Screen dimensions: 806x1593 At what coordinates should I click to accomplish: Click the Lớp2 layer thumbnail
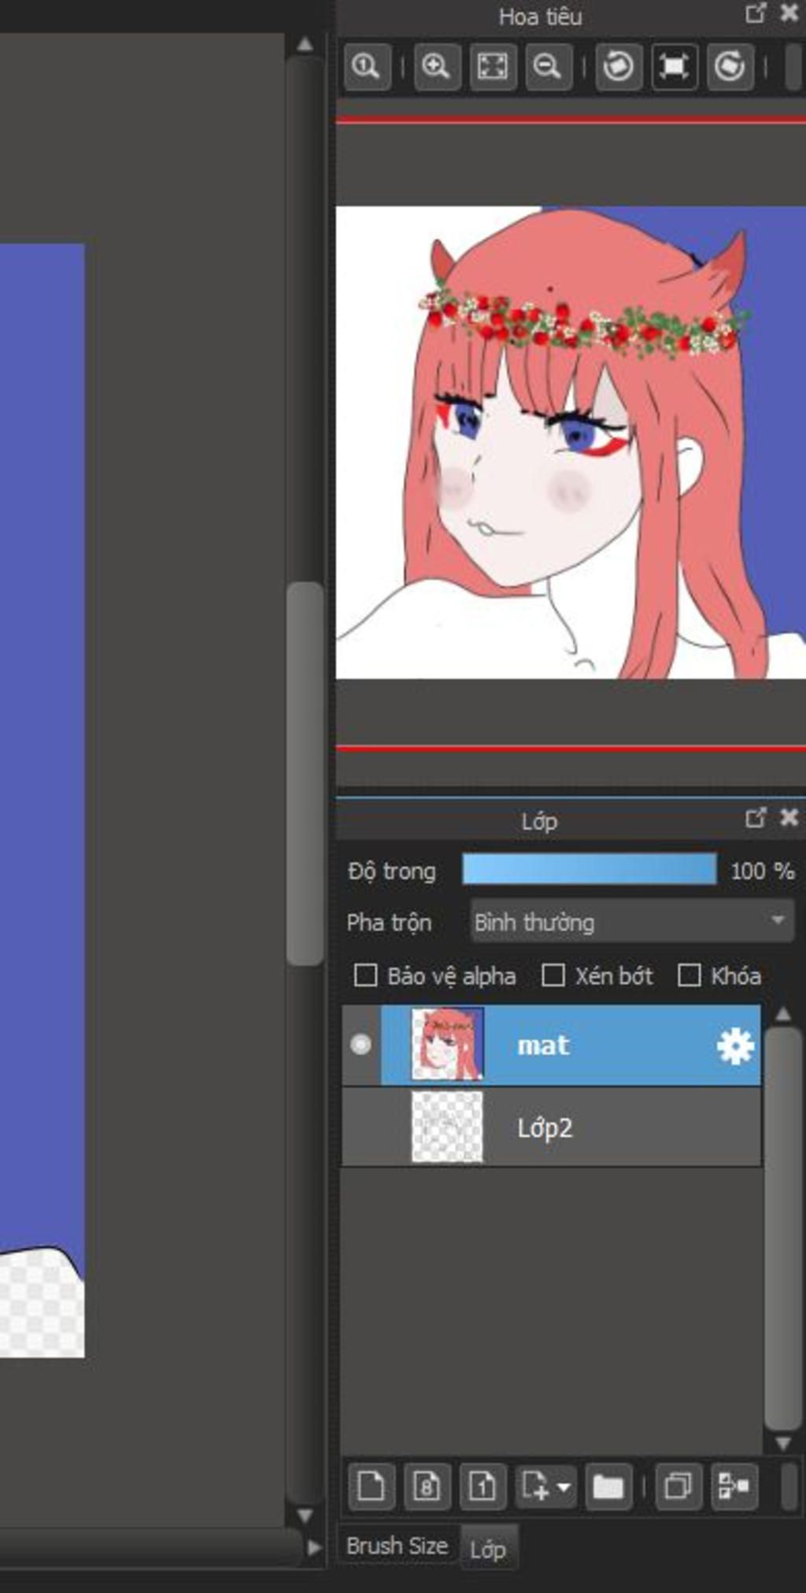point(447,1127)
